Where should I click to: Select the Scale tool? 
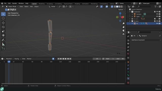(3, 31)
